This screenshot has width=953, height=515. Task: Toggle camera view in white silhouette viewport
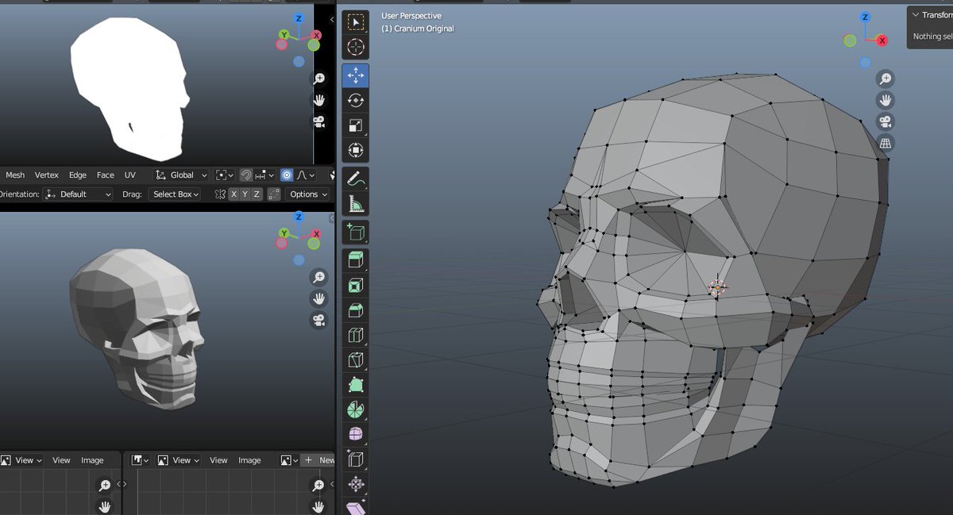pos(318,121)
